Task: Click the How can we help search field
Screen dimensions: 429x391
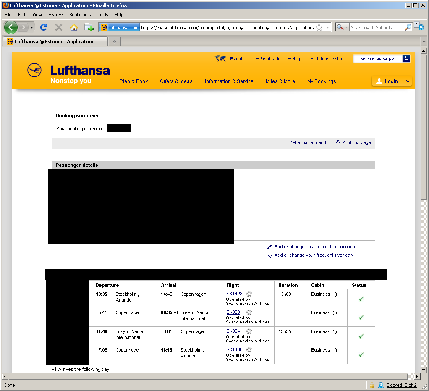Action: coord(377,59)
